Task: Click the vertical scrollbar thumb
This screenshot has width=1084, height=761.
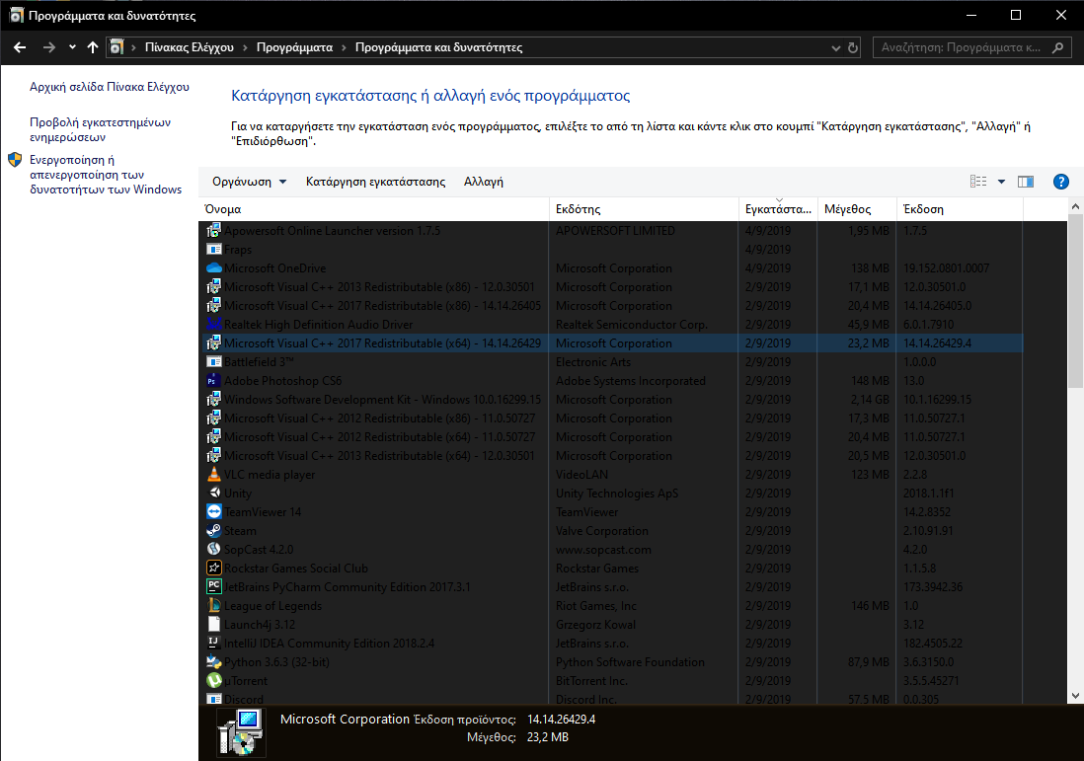Action: [x=1075, y=301]
